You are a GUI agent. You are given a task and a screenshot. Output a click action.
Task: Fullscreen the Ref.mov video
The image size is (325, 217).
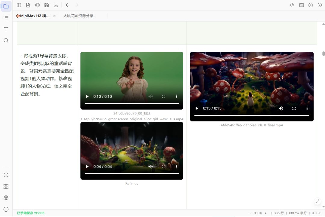click(x=163, y=167)
